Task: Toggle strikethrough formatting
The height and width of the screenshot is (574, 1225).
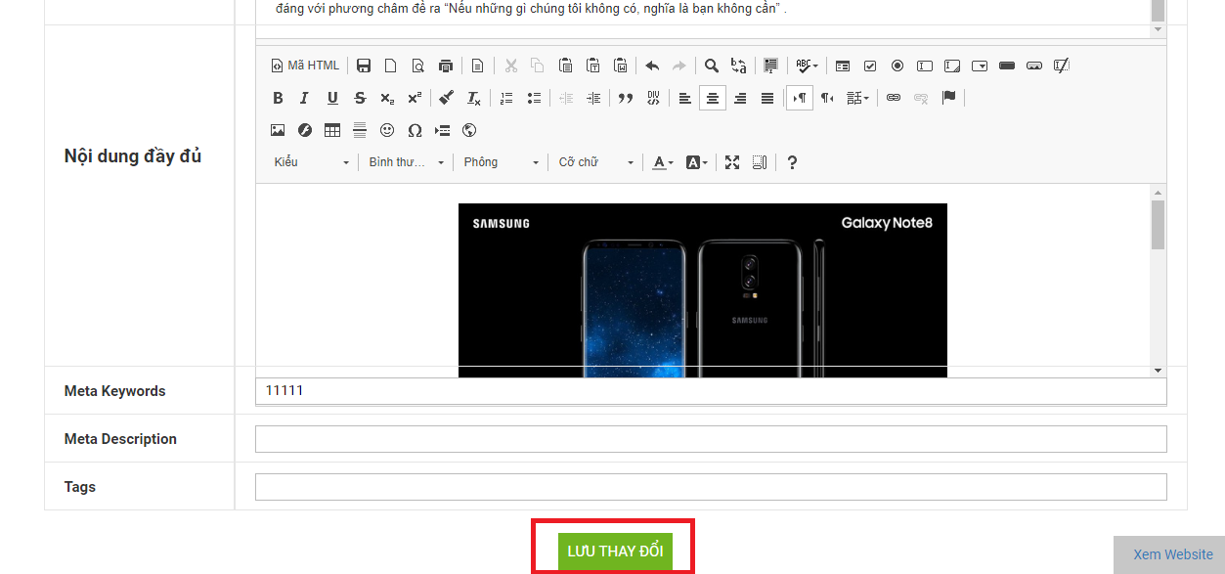Action: (360, 98)
